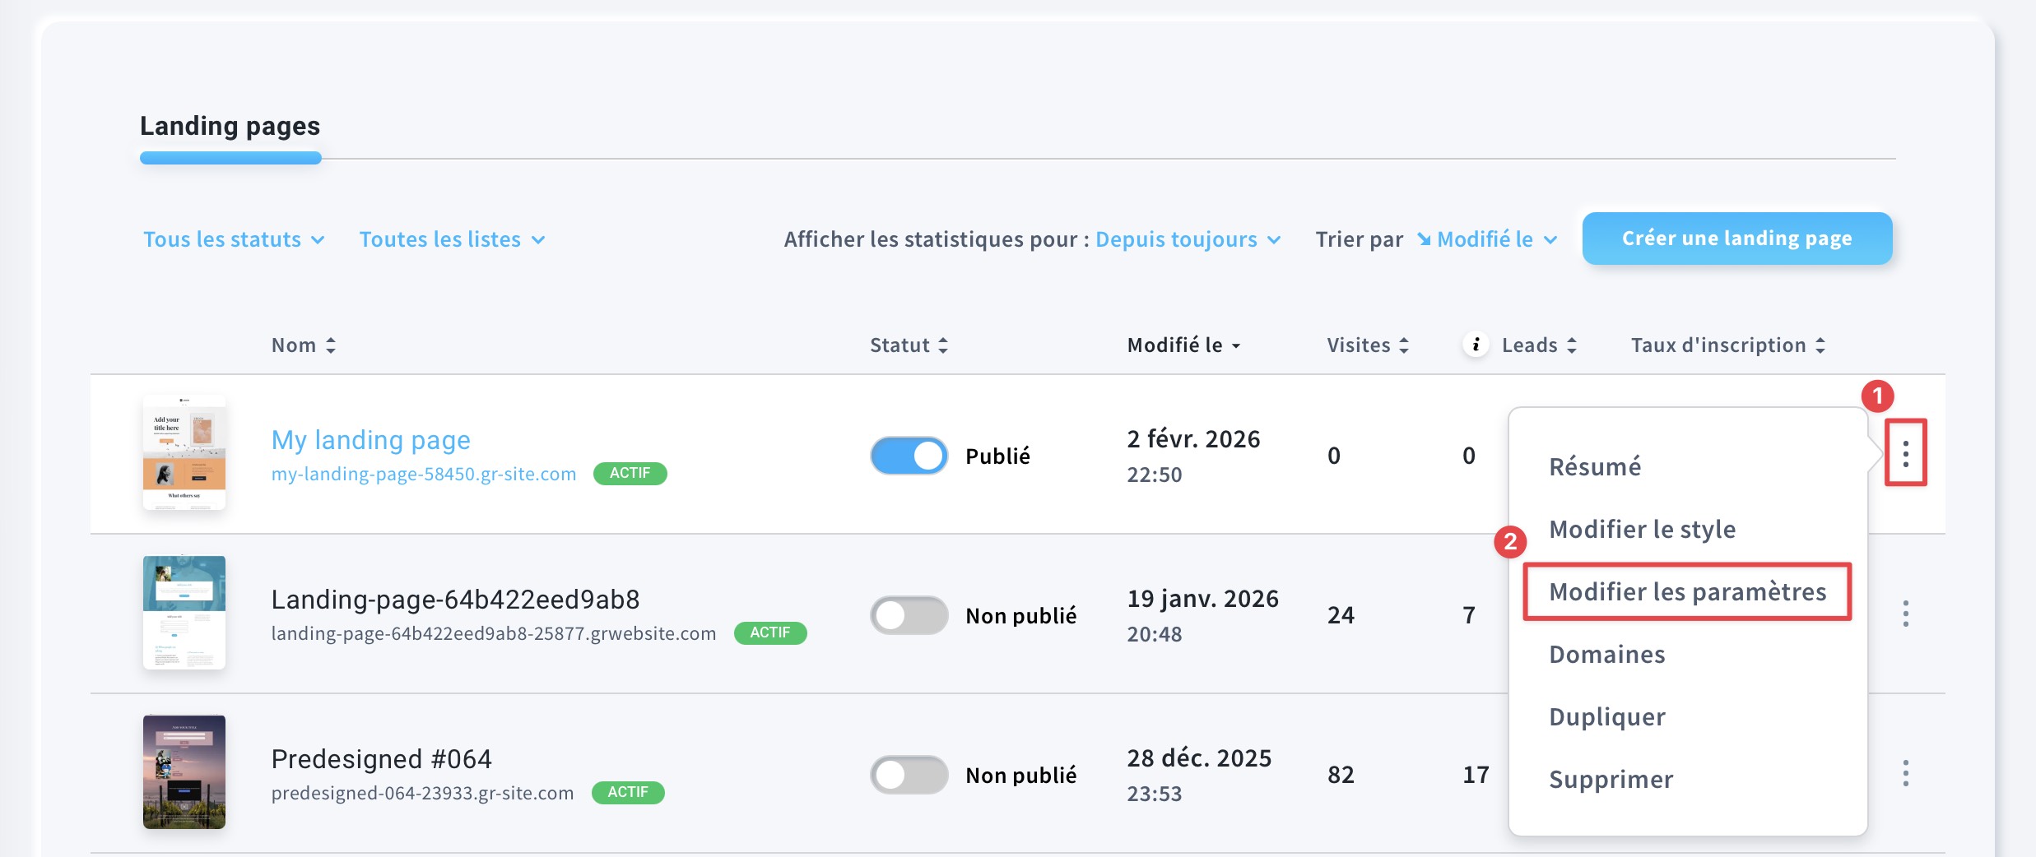The image size is (2036, 857).
Task: Open Toutes les listes dropdown
Action: [x=452, y=239]
